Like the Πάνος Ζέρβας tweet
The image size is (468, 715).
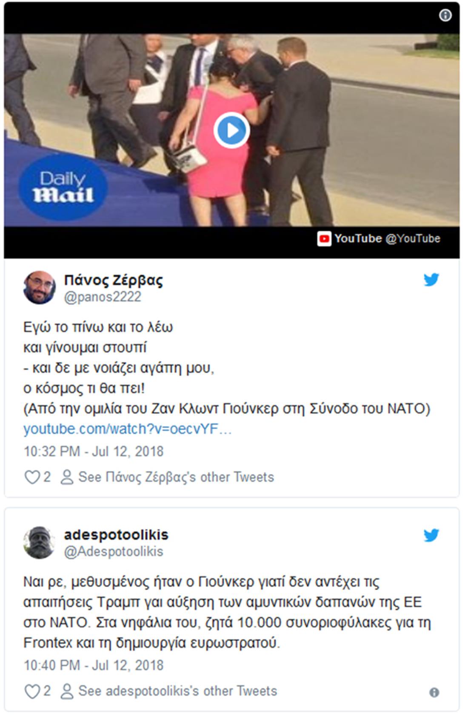click(32, 477)
